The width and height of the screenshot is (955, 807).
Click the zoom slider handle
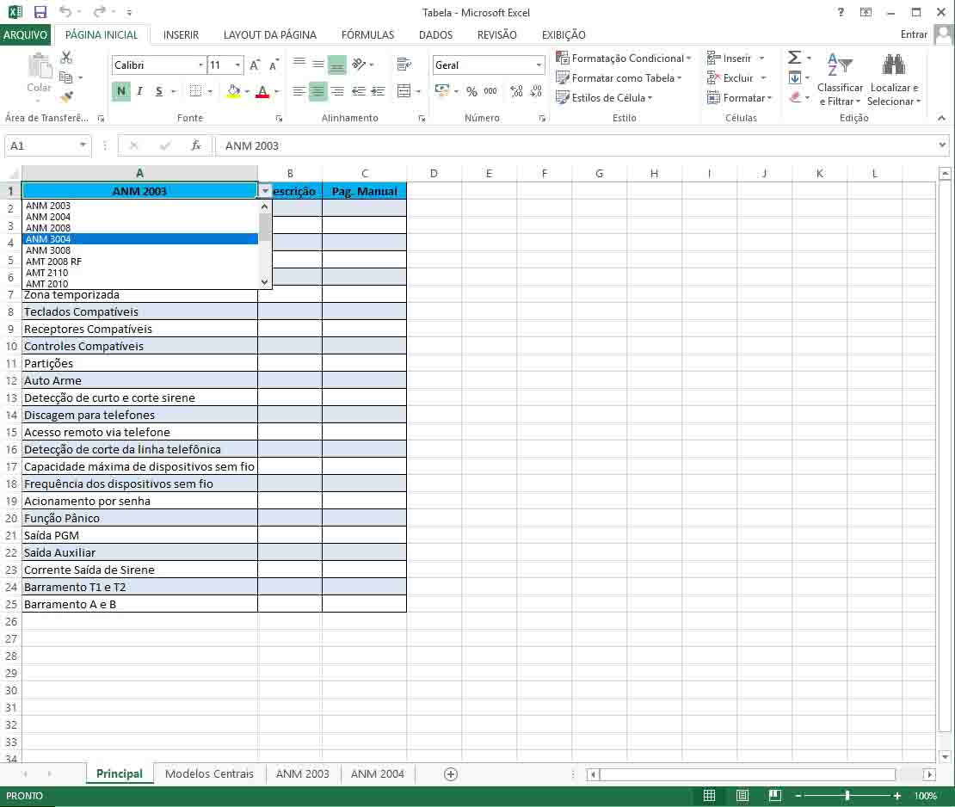(x=847, y=796)
